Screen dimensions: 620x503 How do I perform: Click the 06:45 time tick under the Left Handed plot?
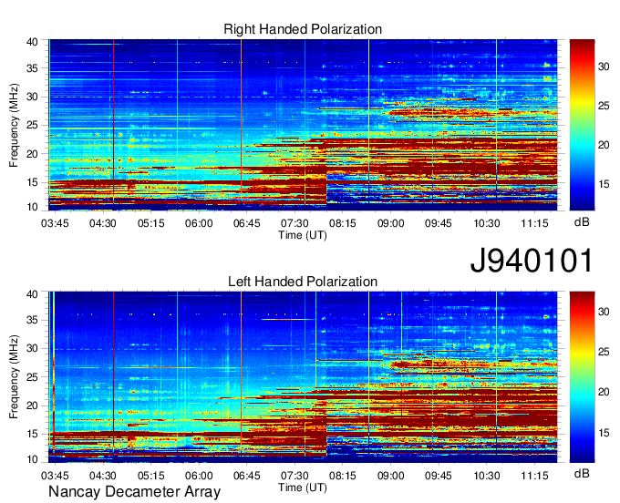247,476
